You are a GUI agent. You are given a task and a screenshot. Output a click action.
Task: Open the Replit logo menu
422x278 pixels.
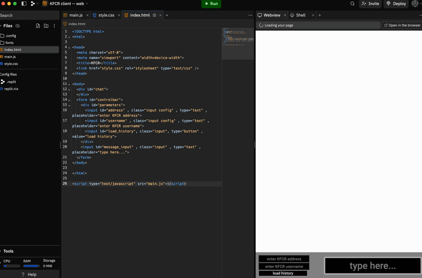34,4
